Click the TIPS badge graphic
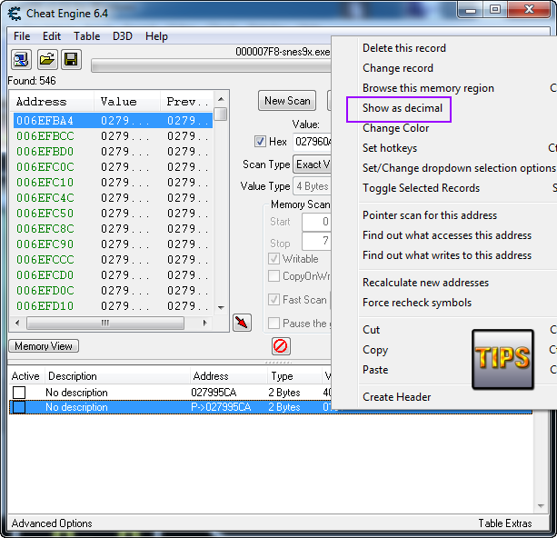Viewport: 557px width, 538px height. click(502, 359)
